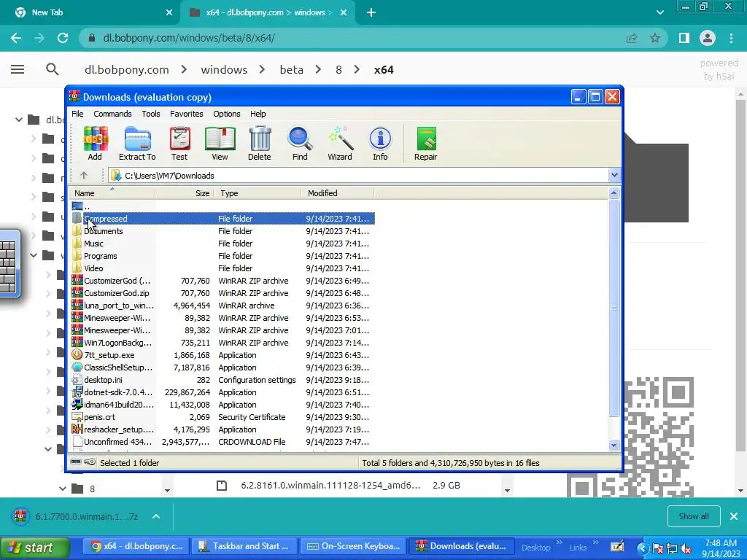Open Taskbar and Start Menu taskbar button

(244, 546)
